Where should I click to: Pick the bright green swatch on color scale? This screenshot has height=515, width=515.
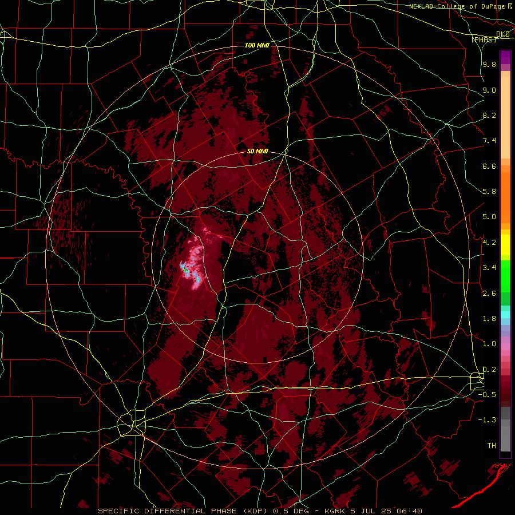click(x=505, y=276)
